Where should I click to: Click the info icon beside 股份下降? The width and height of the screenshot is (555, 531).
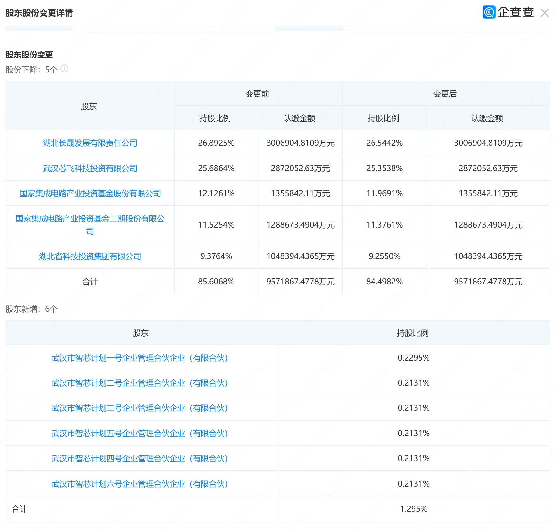pyautogui.click(x=64, y=69)
